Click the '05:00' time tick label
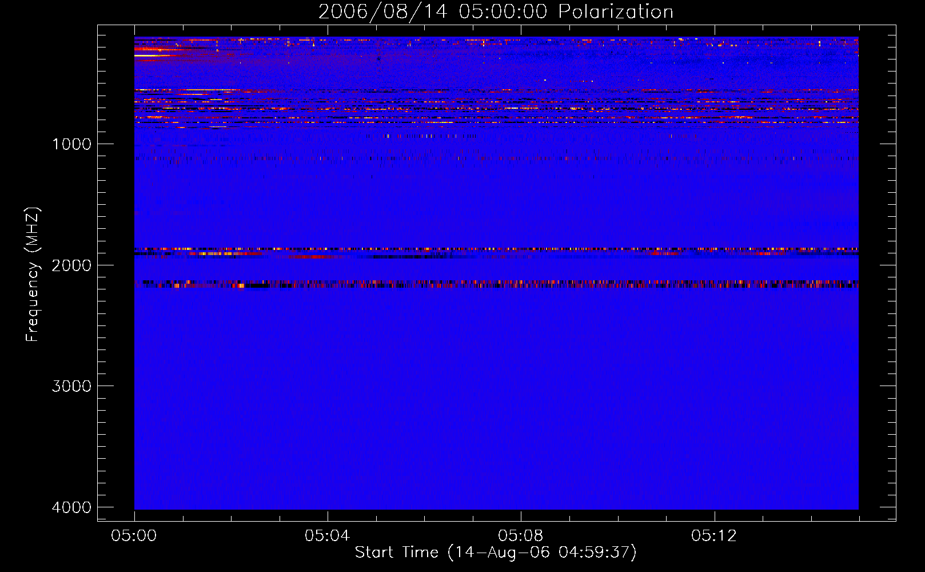Image resolution: width=925 pixels, height=572 pixels. click(134, 536)
